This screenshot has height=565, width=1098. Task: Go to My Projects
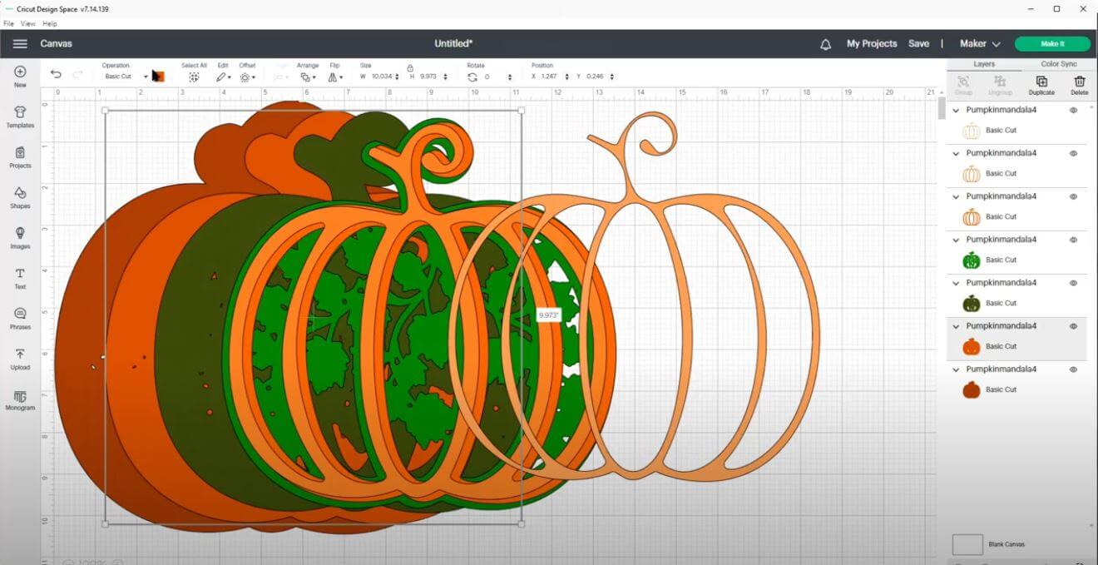click(x=872, y=43)
